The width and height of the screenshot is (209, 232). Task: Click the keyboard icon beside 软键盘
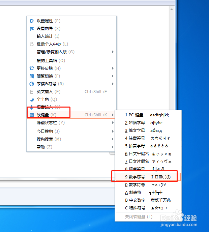pyautogui.click(x=32, y=115)
